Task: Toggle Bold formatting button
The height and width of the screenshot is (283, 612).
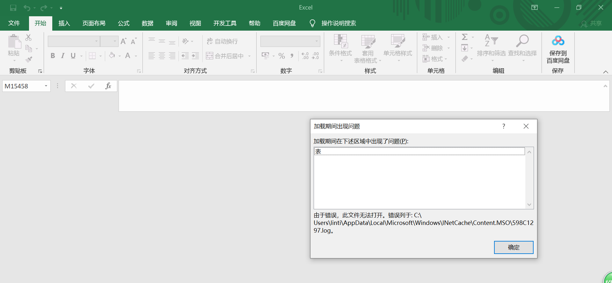Action: [53, 56]
